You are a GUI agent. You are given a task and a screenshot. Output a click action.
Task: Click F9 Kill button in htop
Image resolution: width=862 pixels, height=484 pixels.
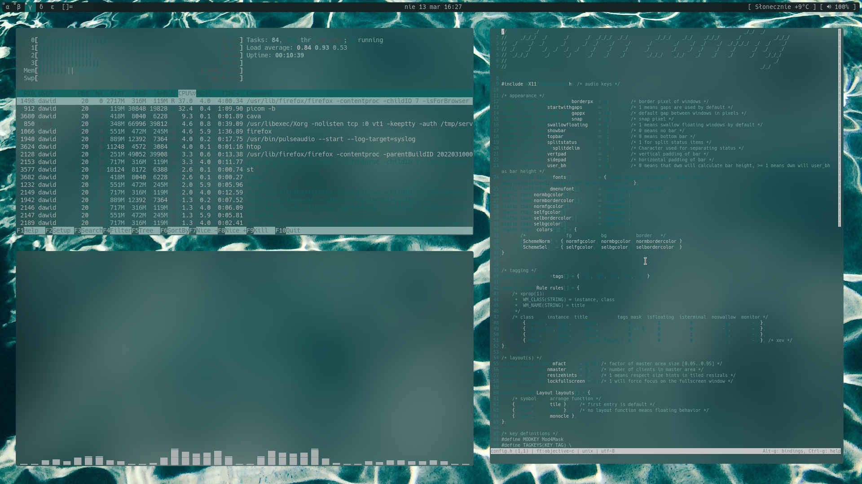coord(260,230)
